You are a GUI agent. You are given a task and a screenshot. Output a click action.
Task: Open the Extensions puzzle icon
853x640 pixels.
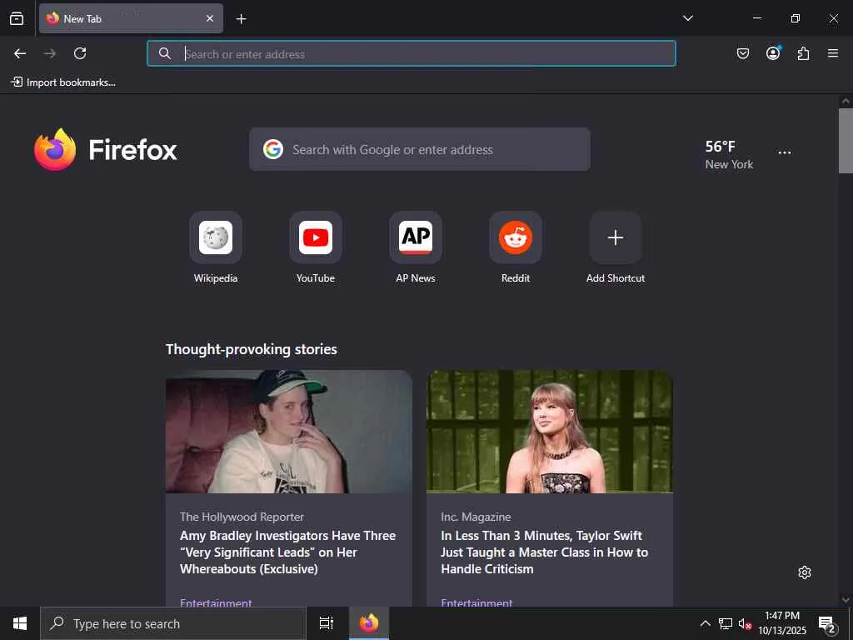pyautogui.click(x=803, y=53)
